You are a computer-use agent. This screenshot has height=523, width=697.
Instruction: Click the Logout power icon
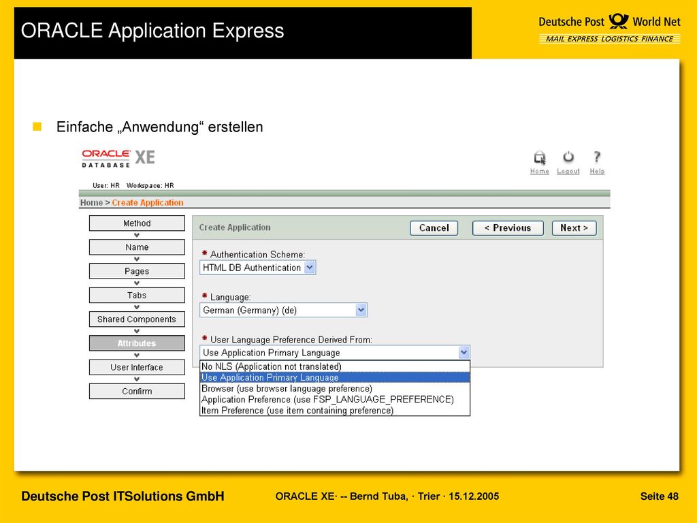point(568,157)
